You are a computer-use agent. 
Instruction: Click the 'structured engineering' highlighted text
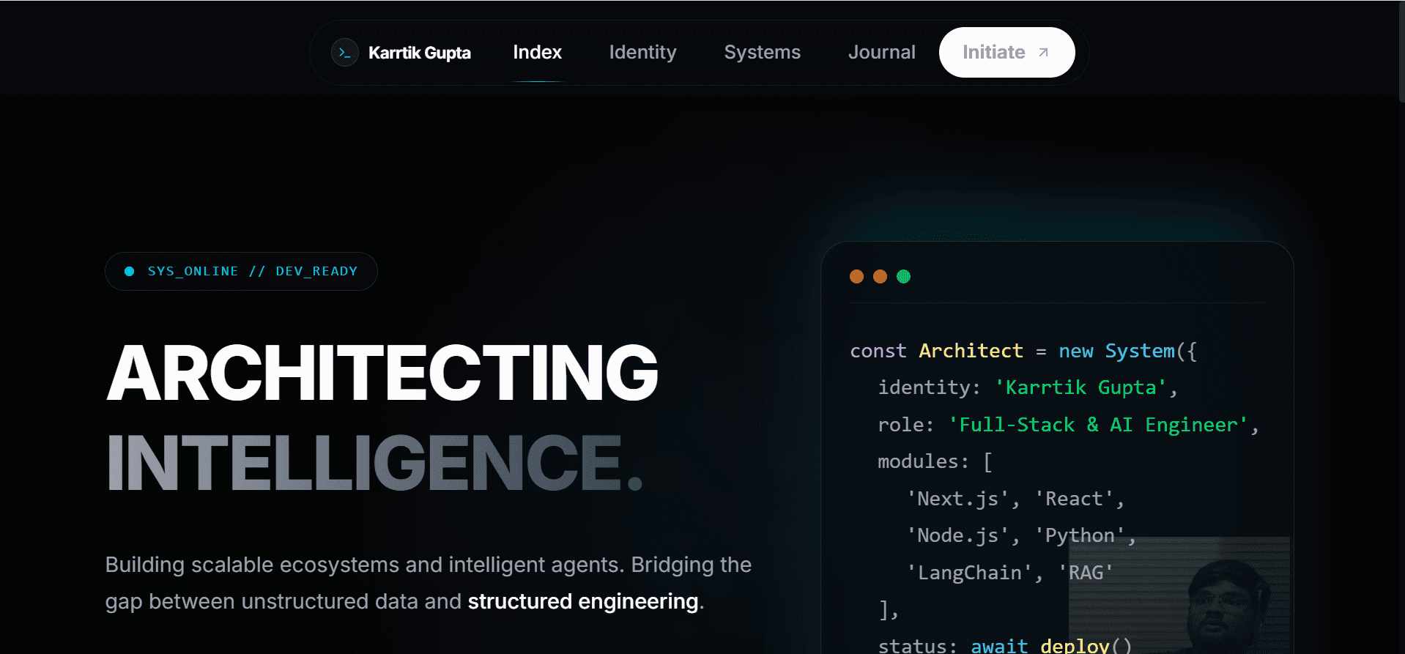click(583, 601)
